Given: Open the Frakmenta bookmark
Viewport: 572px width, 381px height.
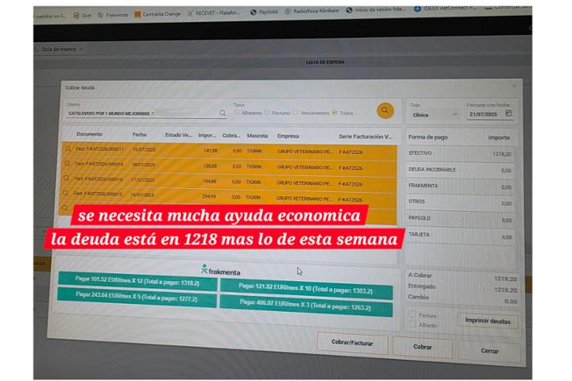Looking at the screenshot, I should [113, 15].
